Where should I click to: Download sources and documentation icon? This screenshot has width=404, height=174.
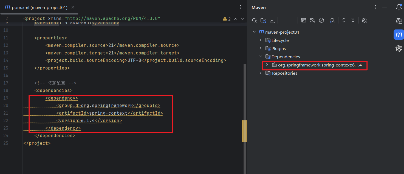point(272,20)
